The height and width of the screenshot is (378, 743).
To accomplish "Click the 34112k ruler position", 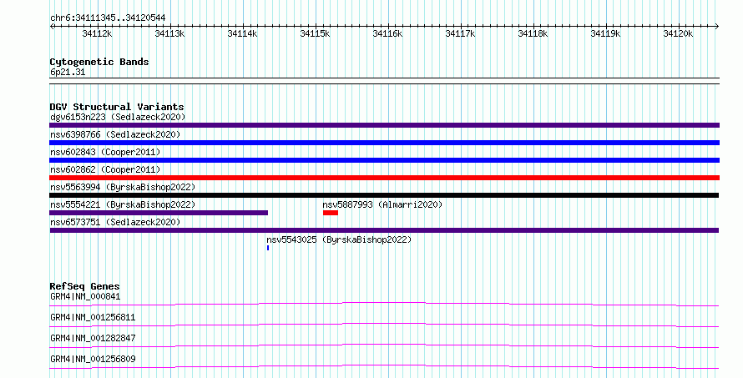I will point(97,33).
